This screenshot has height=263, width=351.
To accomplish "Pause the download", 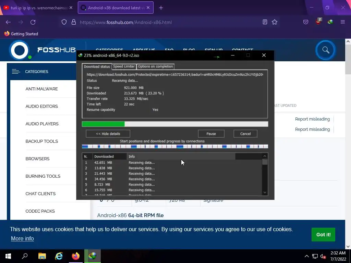I will pos(211,134).
